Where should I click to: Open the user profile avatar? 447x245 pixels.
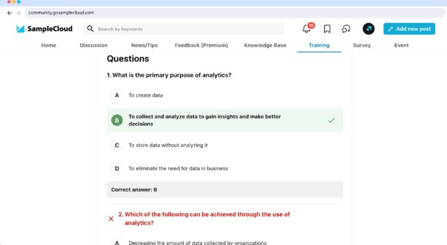click(368, 29)
